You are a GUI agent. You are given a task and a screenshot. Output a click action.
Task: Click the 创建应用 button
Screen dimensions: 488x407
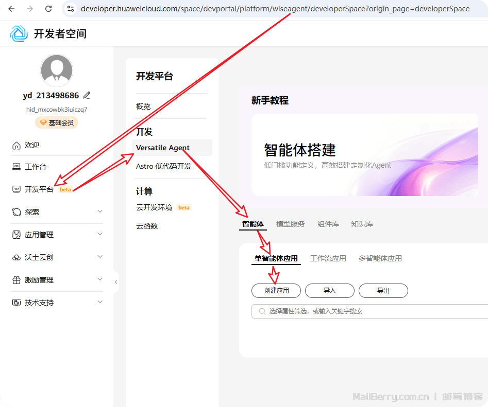[x=276, y=291]
